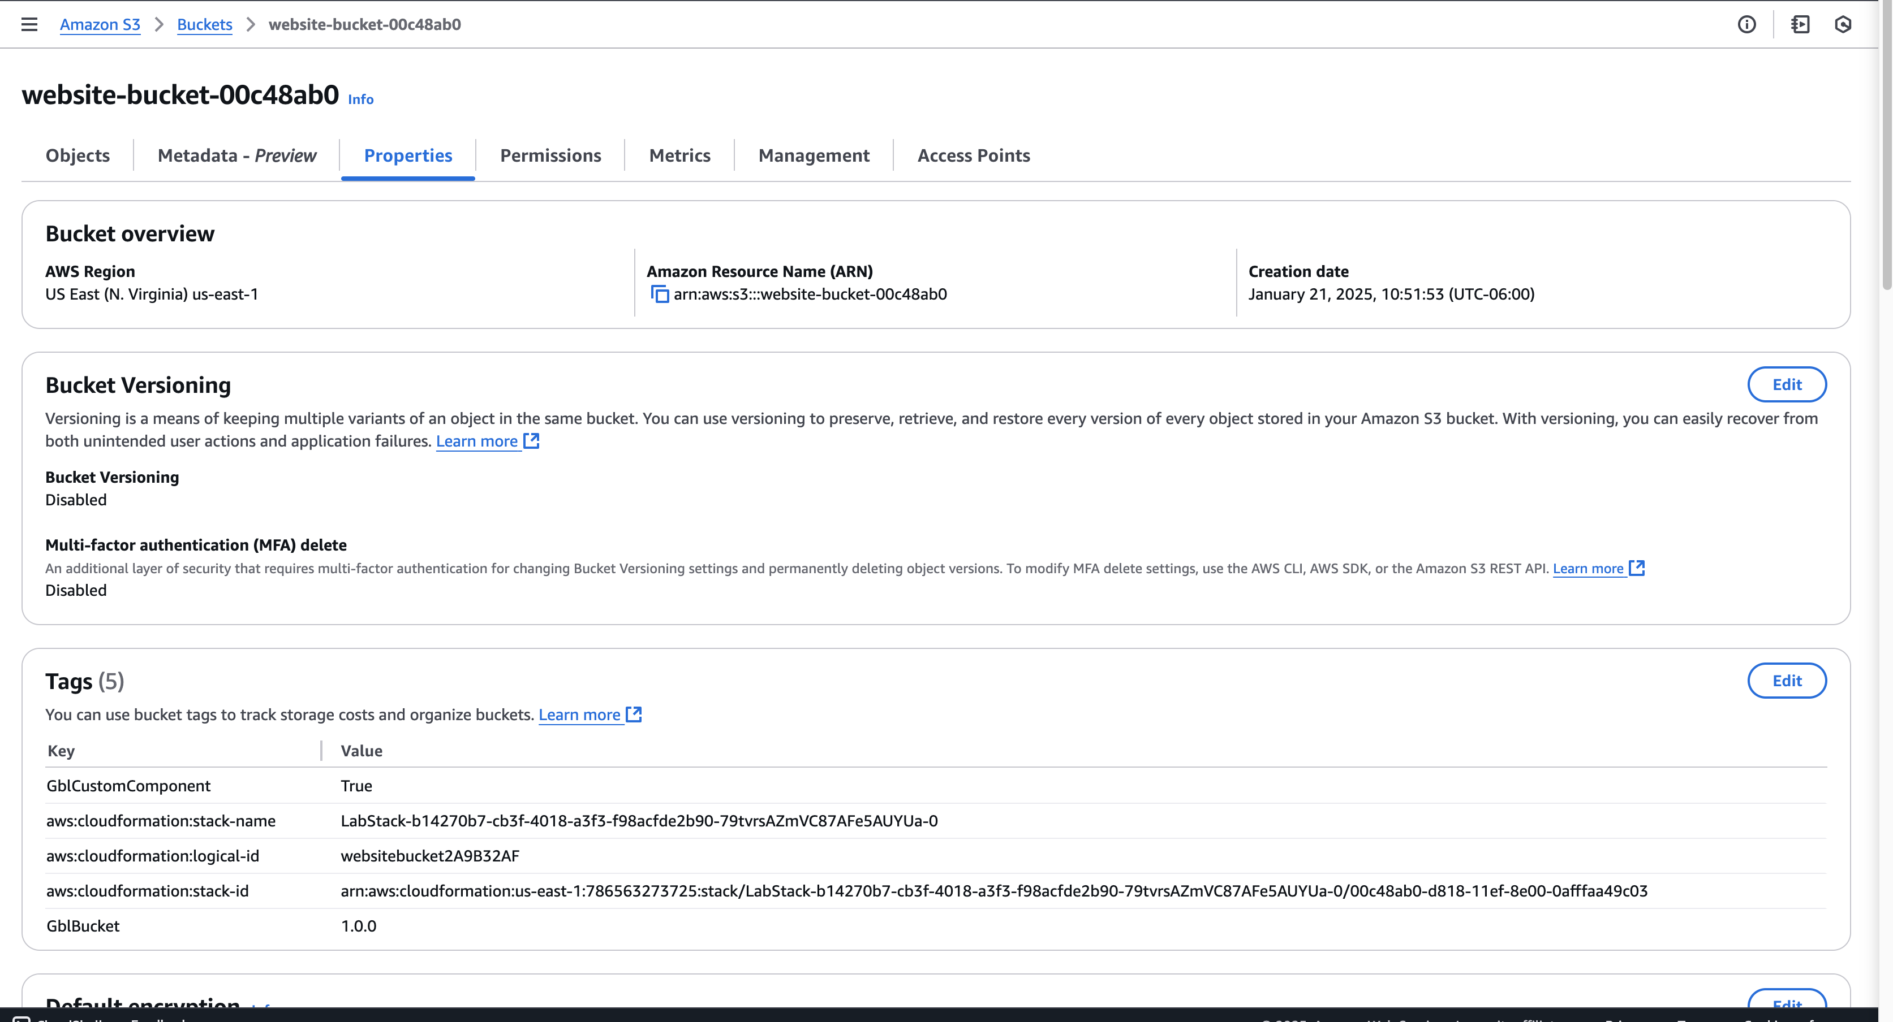Open the CloudShell panel icon in header
The width and height of the screenshot is (1893, 1022).
click(1800, 24)
